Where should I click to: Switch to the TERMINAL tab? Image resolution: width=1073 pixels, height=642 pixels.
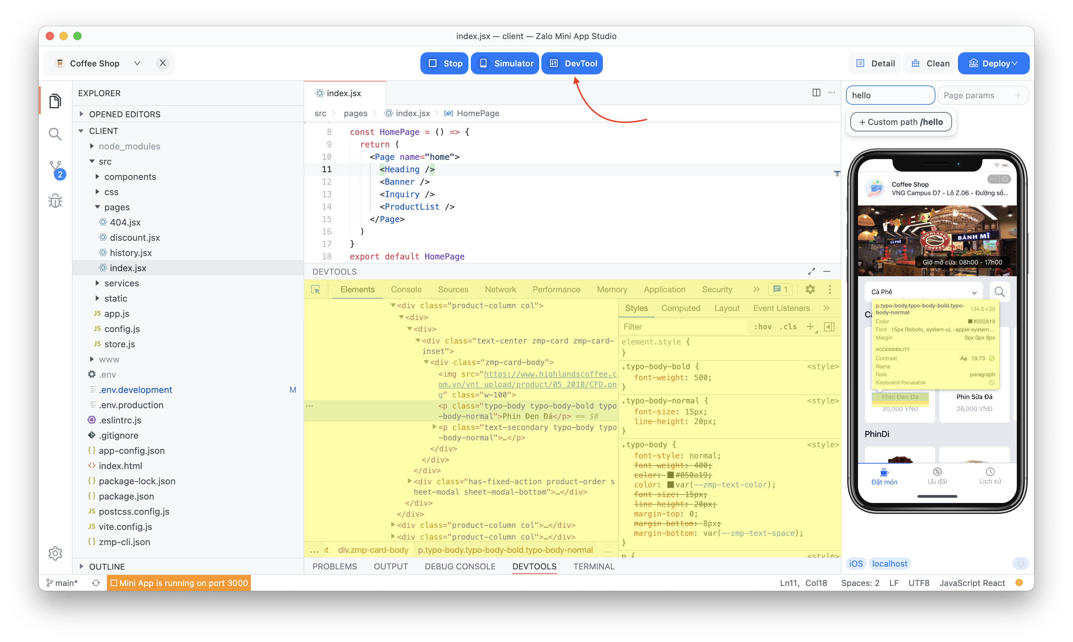(594, 566)
